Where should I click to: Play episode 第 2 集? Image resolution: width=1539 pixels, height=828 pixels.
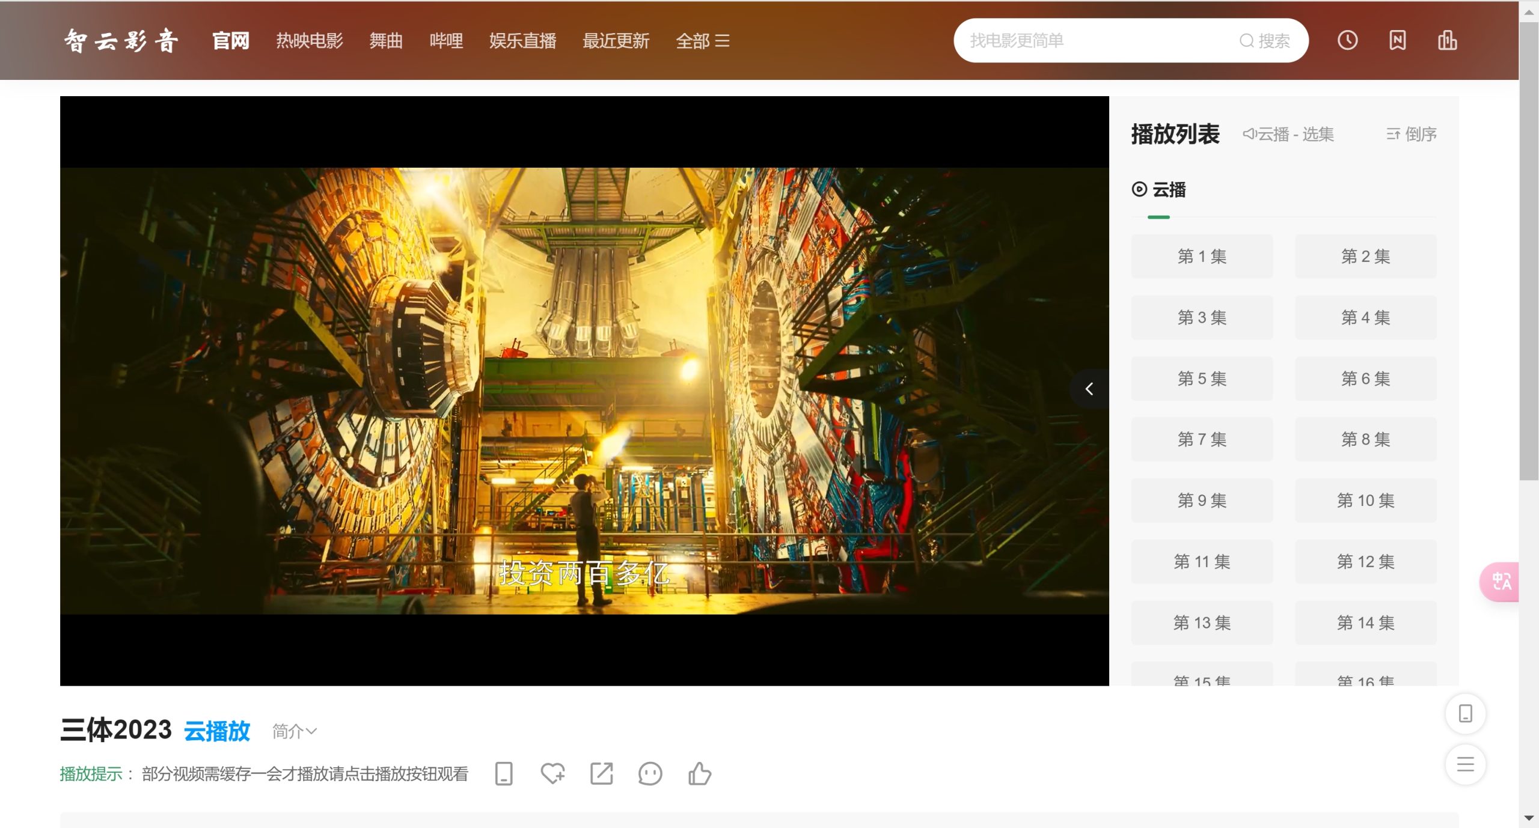point(1365,257)
